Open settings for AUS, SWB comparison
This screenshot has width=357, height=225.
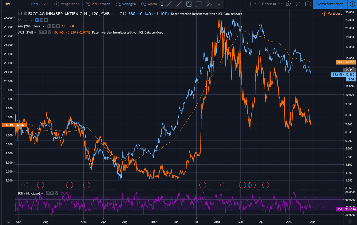45,32
